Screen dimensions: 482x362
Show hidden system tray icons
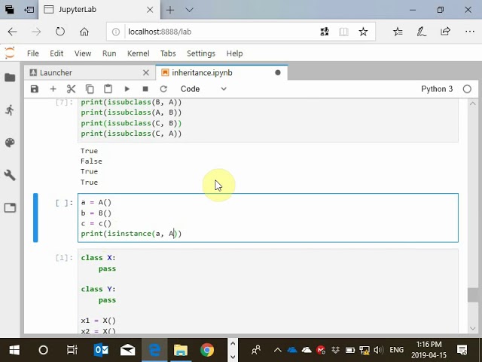[278, 350]
